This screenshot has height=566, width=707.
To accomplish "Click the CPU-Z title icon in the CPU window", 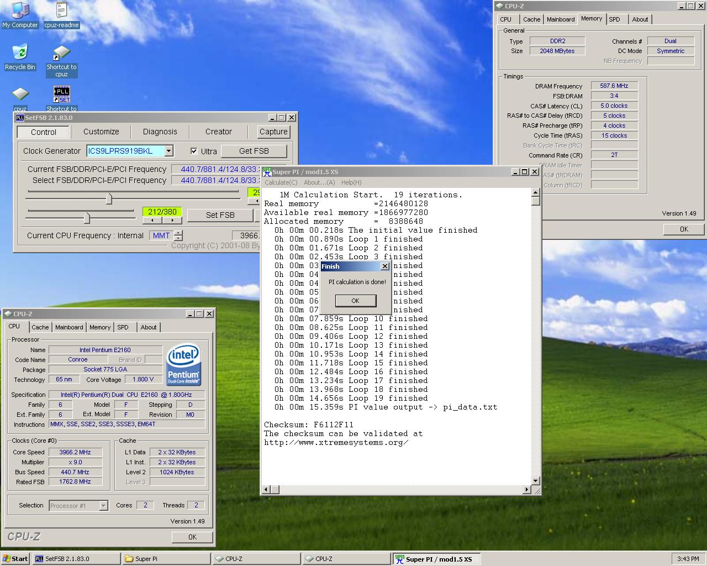I will tap(9, 314).
